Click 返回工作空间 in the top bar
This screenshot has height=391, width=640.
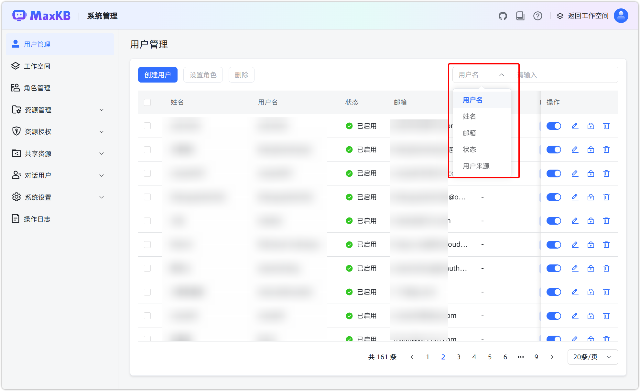click(x=587, y=16)
